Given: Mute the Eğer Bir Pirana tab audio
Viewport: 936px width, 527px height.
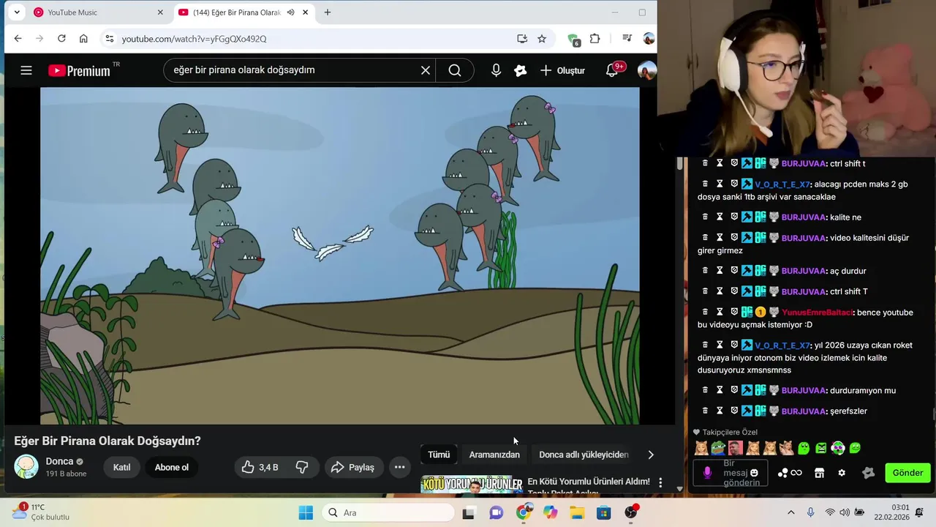Looking at the screenshot, I should tap(291, 12).
